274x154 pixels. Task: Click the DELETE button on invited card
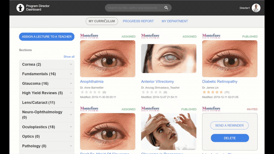230,138
